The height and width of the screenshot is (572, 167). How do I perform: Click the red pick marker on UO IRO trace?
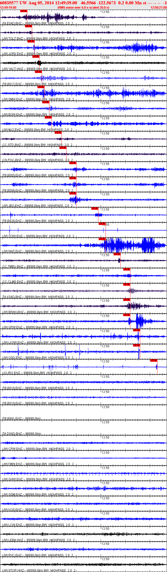tap(154, 360)
